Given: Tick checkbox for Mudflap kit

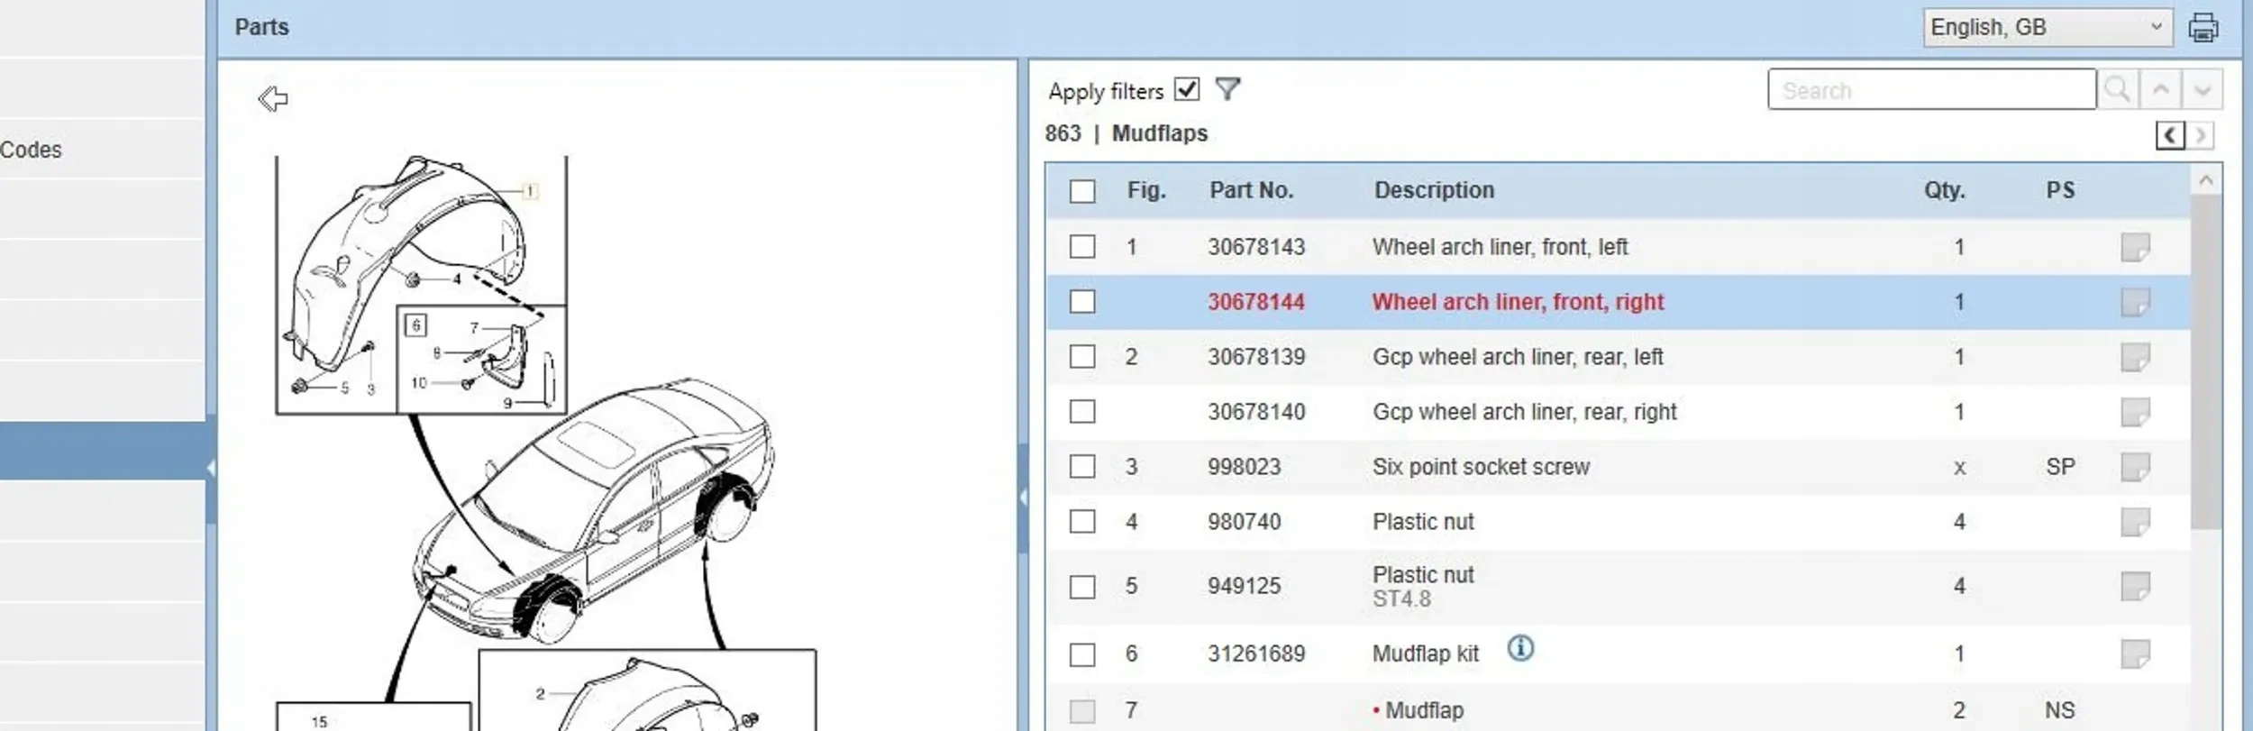Looking at the screenshot, I should pyautogui.click(x=1082, y=654).
